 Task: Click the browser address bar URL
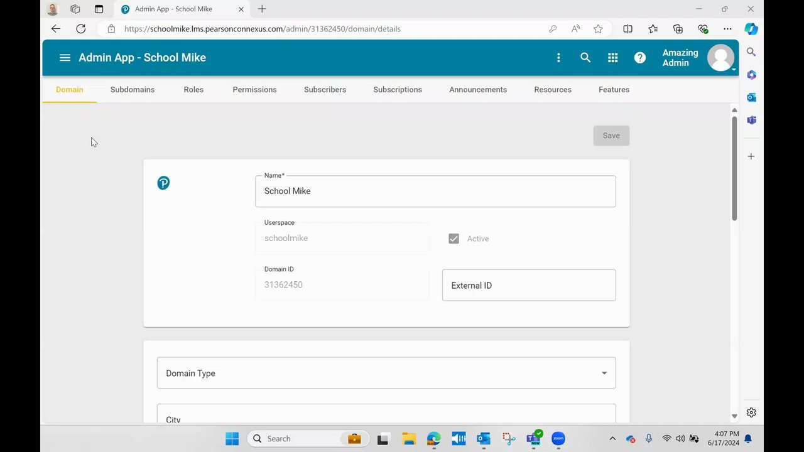point(262,29)
